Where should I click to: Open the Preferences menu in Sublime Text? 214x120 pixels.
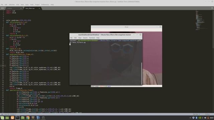pos(45,5)
